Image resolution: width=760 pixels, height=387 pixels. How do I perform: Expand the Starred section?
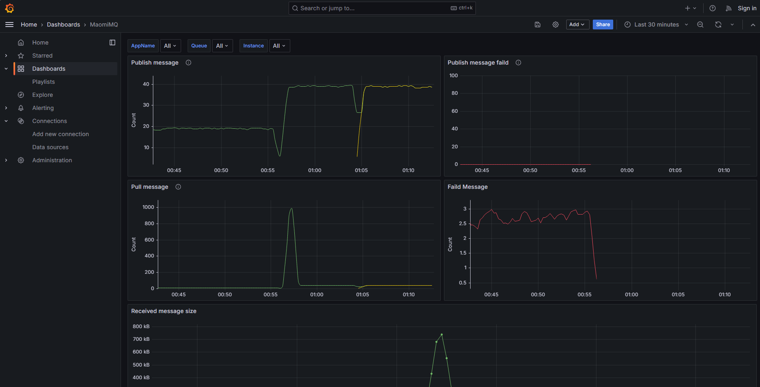[6, 56]
